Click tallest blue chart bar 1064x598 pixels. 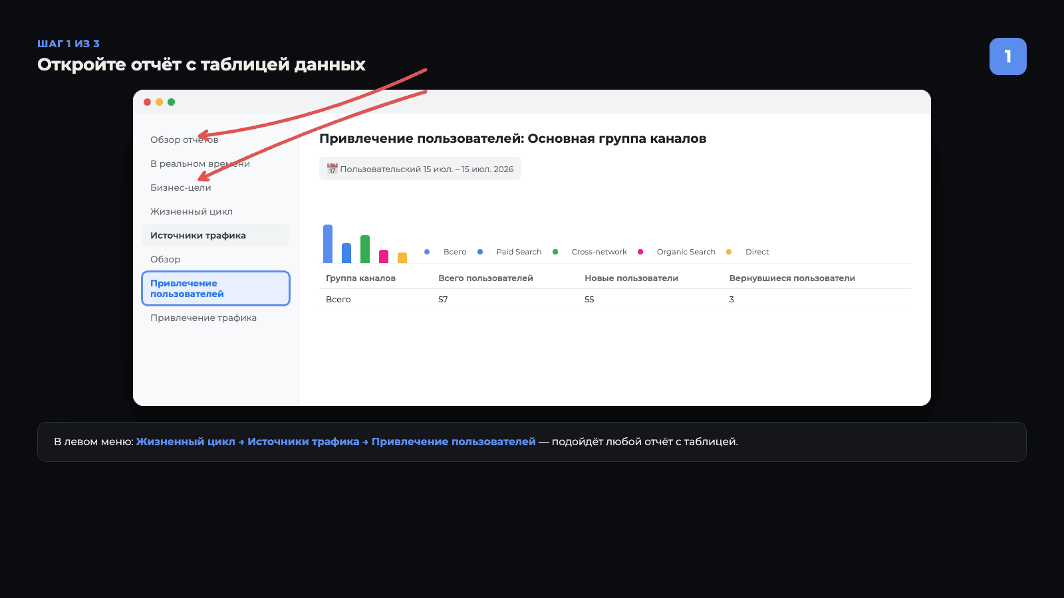tap(328, 244)
